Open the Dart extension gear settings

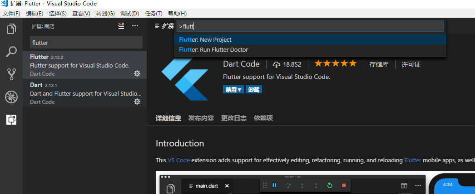tap(137, 102)
